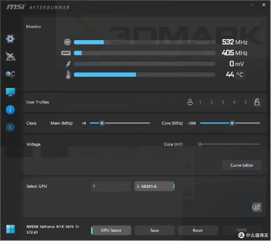Click the GPU temperature progress bar
The image size is (271, 241).
pos(145,75)
